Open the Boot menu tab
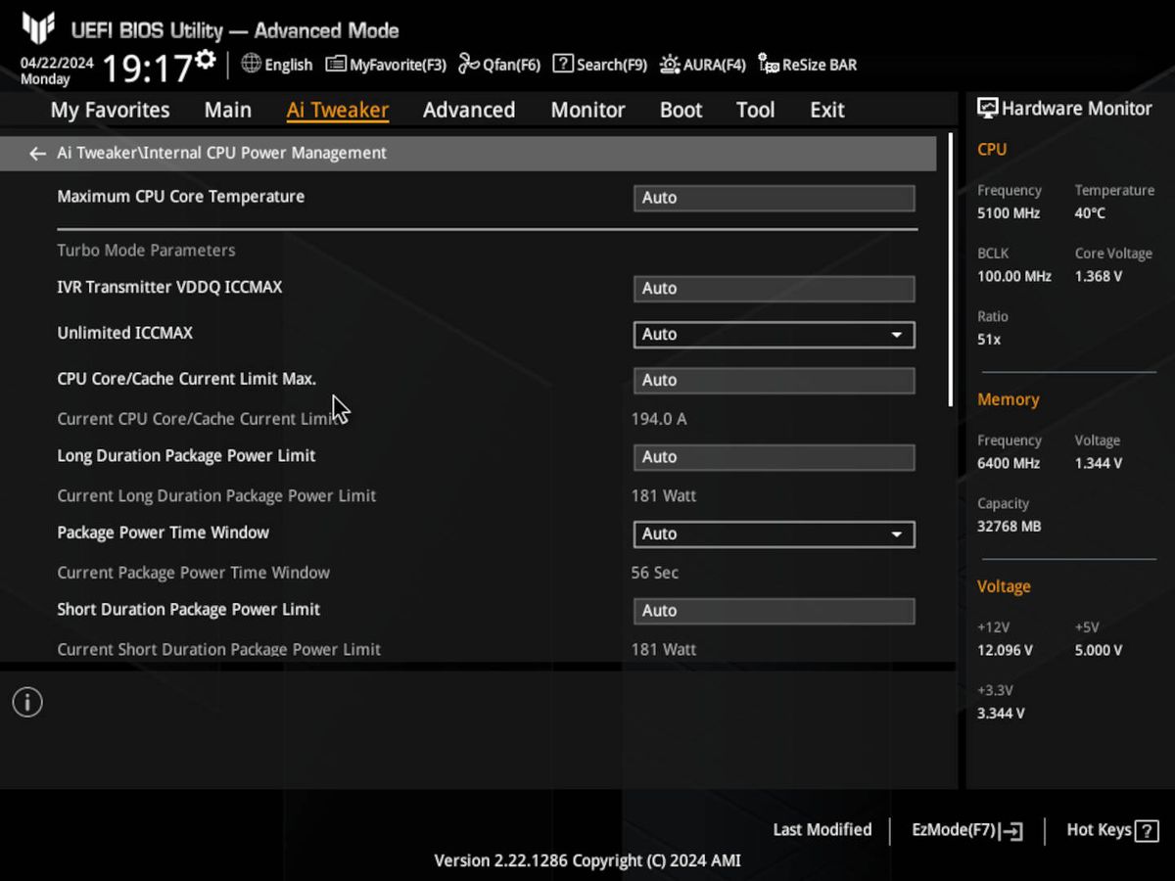Image resolution: width=1175 pixels, height=881 pixels. [681, 110]
